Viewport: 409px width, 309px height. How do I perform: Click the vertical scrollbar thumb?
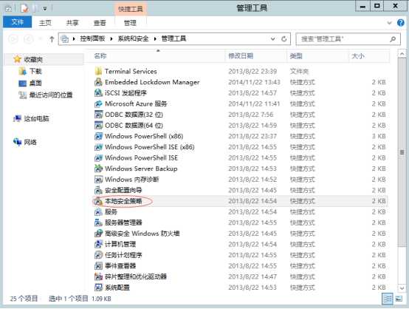click(402, 152)
